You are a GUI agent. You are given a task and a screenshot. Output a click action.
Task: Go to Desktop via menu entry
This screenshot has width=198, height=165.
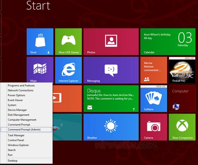pyautogui.click(x=27, y=161)
